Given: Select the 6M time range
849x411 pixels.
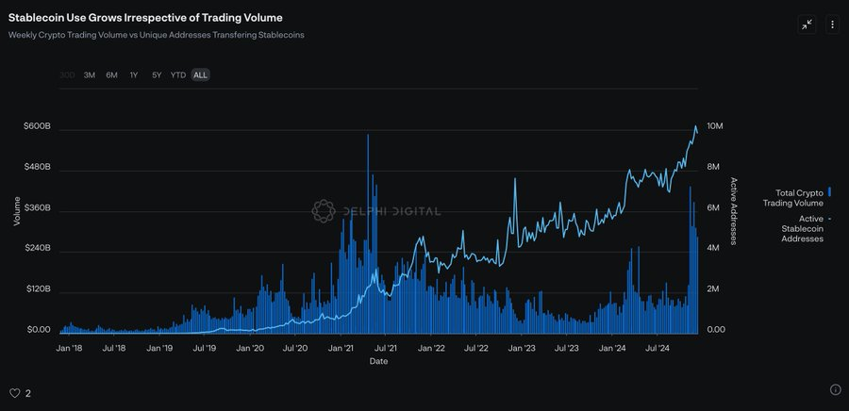Looking at the screenshot, I should click(111, 74).
